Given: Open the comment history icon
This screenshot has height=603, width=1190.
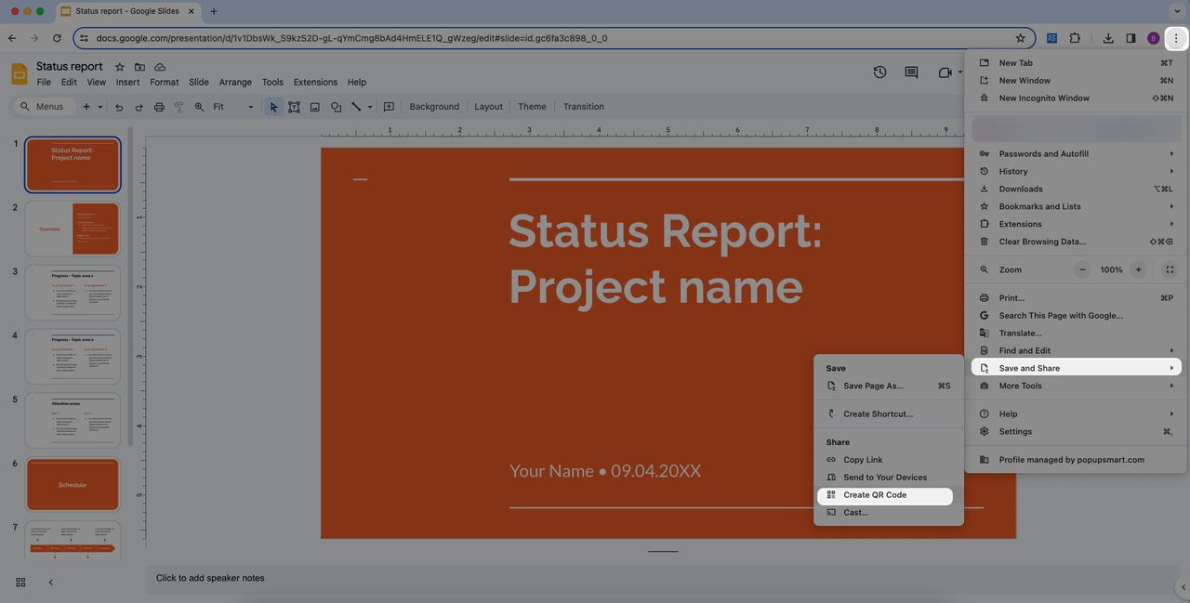Looking at the screenshot, I should point(911,72).
